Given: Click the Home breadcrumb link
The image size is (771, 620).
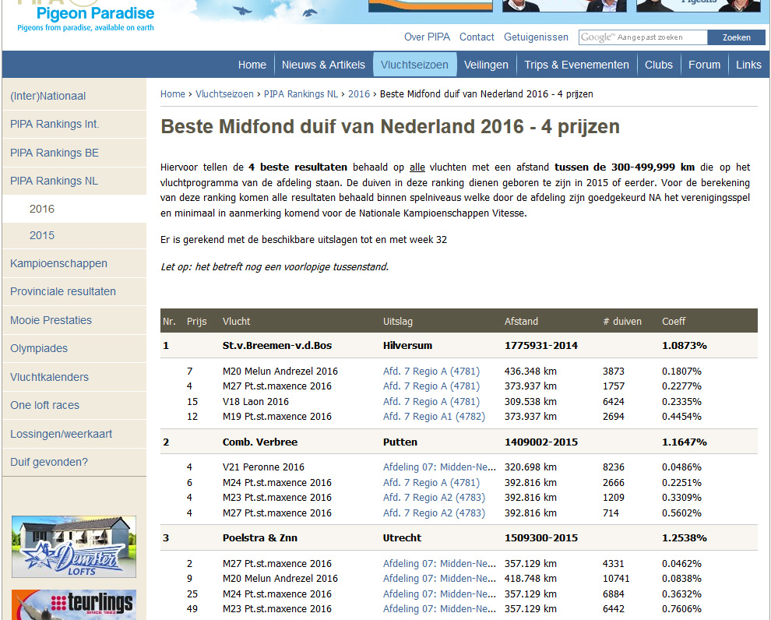Looking at the screenshot, I should pyautogui.click(x=173, y=94).
